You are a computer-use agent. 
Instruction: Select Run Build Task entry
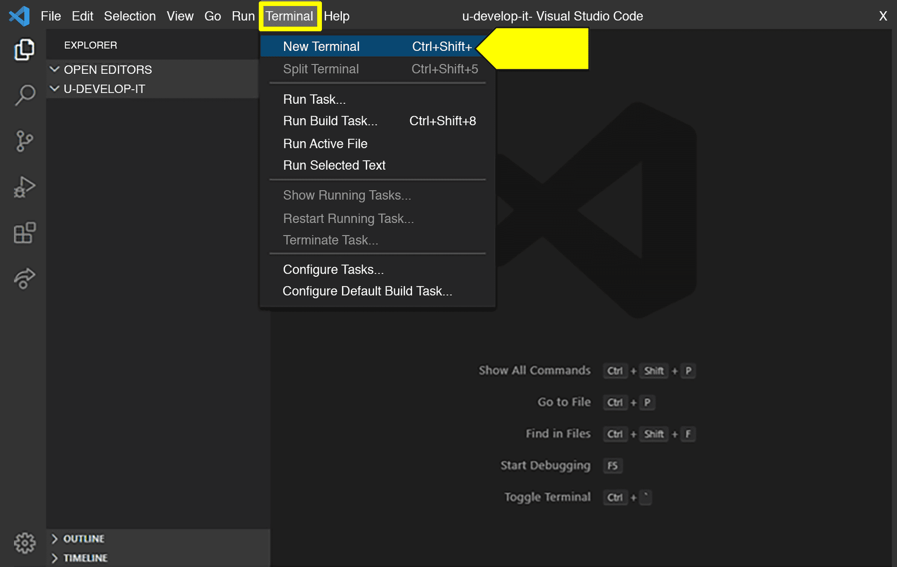click(330, 121)
